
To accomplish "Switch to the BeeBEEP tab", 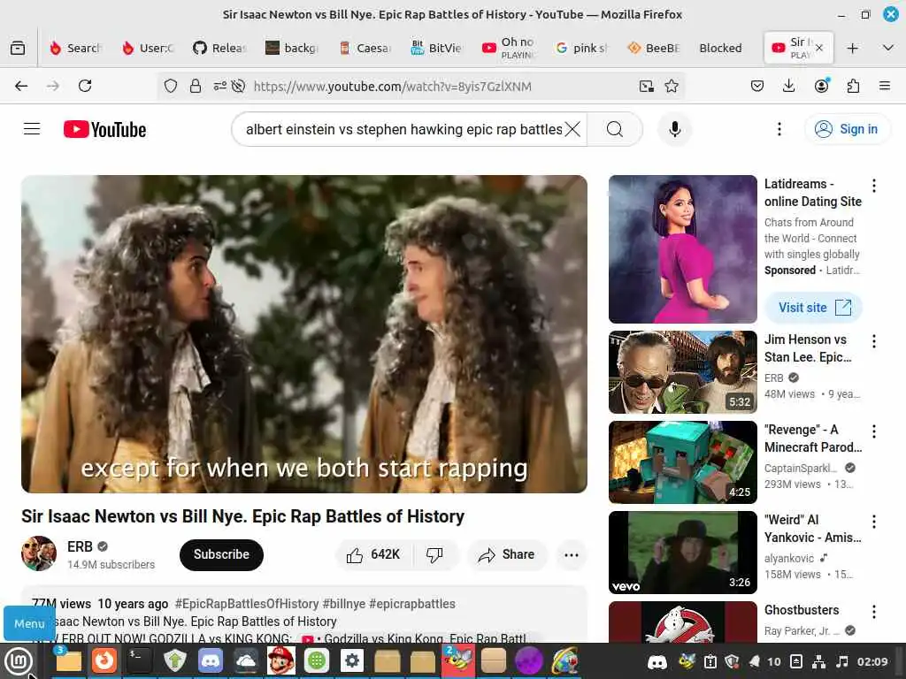I will [x=654, y=48].
